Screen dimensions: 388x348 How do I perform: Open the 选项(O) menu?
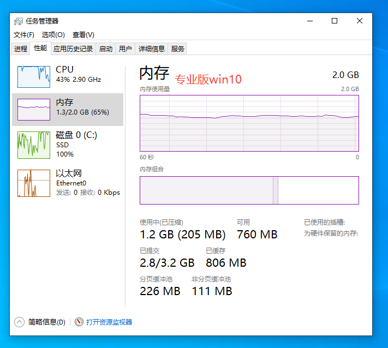pos(53,34)
